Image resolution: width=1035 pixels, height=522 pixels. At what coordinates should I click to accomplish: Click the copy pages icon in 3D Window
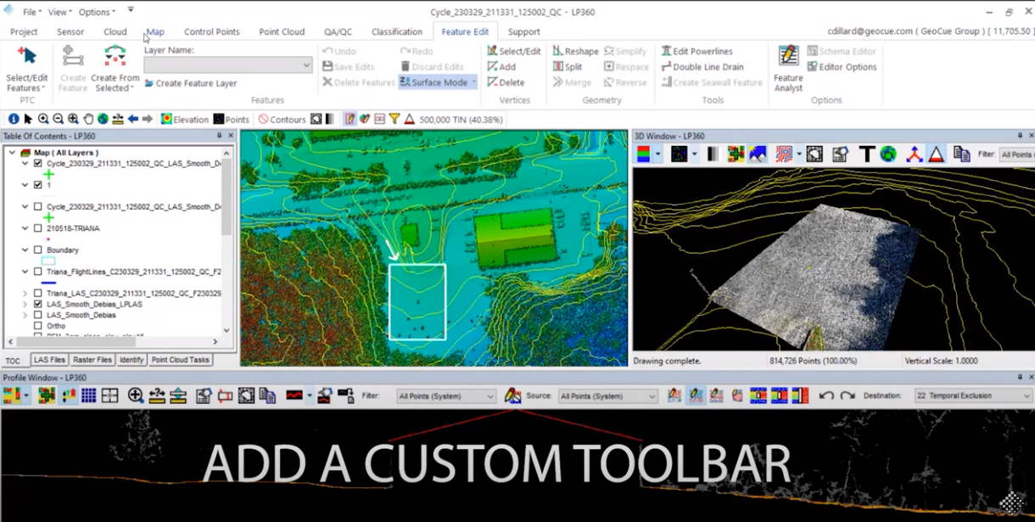click(x=961, y=154)
